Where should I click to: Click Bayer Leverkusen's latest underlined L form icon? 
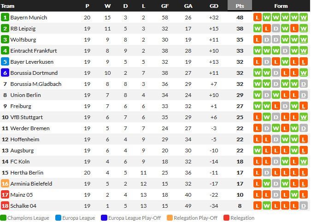[x=304, y=62]
